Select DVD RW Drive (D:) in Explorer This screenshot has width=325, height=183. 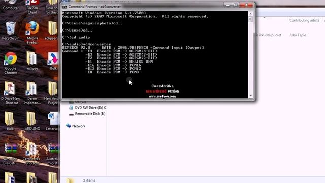(x=87, y=108)
